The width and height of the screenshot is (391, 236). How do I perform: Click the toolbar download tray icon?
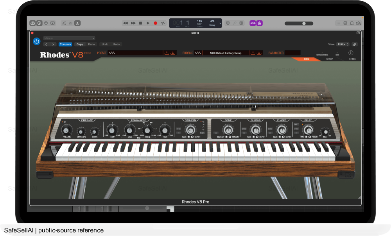pyautogui.click(x=53, y=23)
